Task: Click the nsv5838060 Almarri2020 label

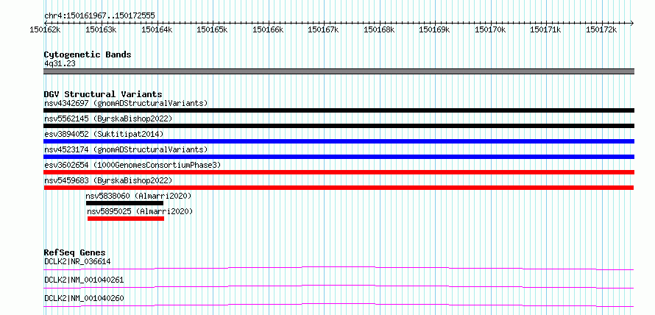Action: pos(138,196)
